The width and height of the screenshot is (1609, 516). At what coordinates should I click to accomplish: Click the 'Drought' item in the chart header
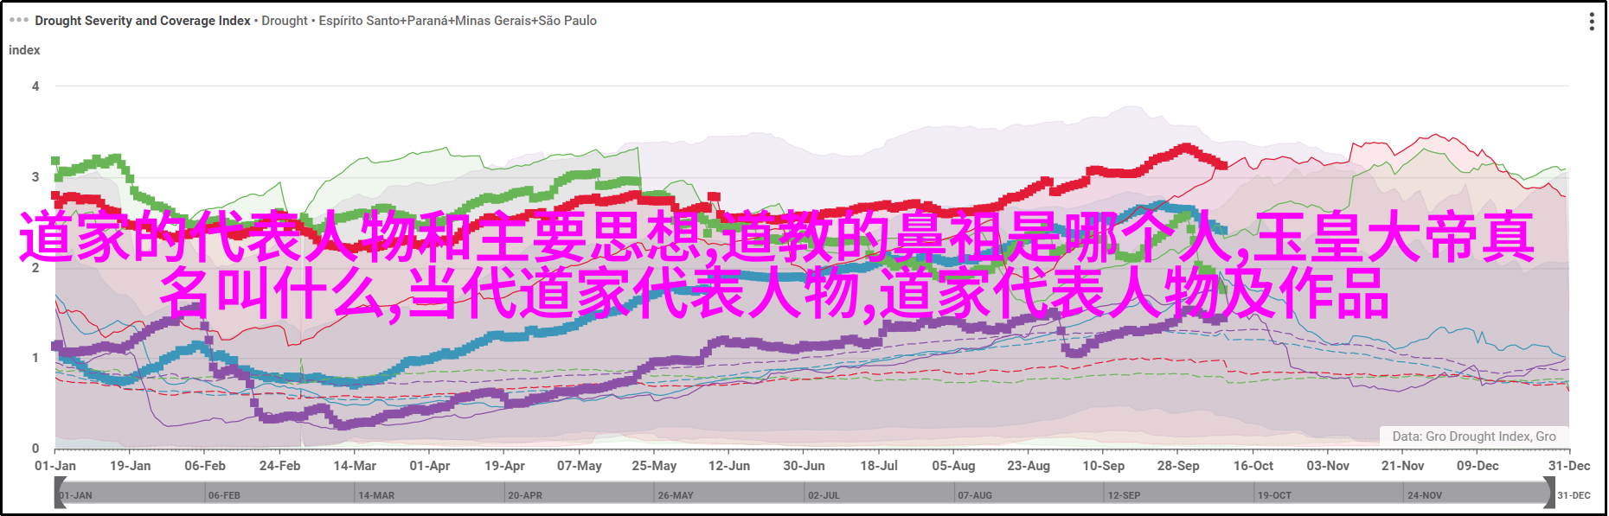[285, 20]
